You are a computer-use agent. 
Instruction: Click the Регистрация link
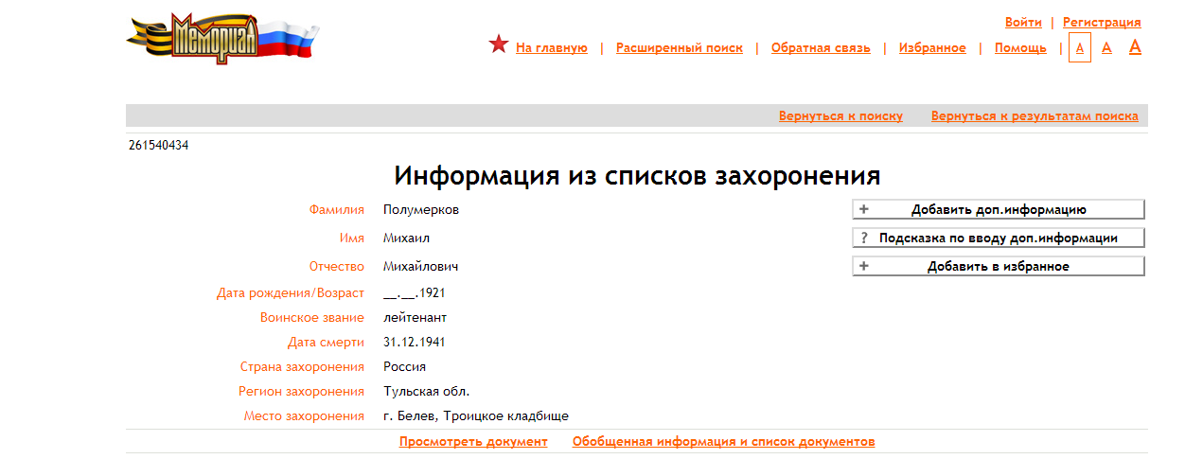(x=1102, y=23)
